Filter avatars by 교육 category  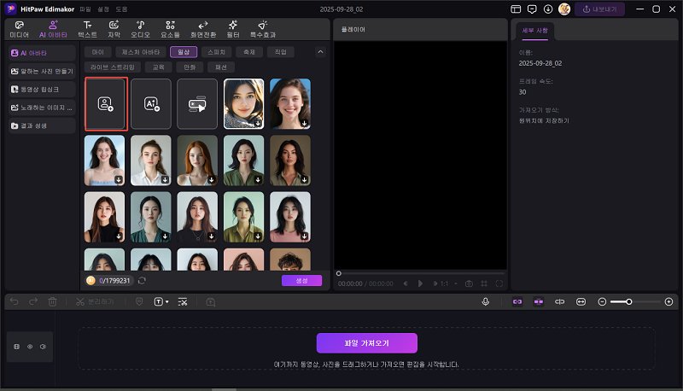point(159,67)
